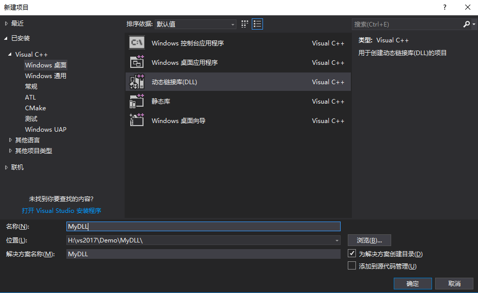
Task: Open the 排序依据 默认值 dropdown
Action: pos(196,24)
